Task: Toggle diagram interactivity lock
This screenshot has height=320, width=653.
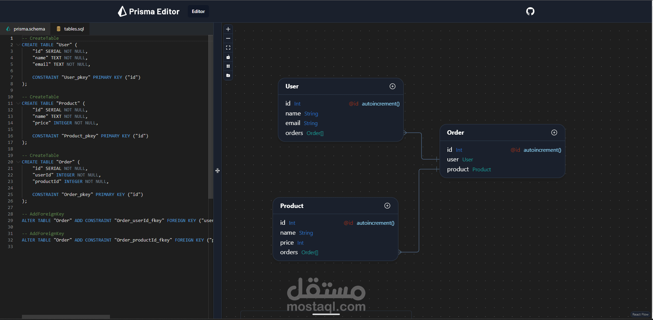Action: tap(228, 57)
